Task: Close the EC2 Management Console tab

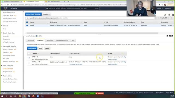Action: (43, 2)
